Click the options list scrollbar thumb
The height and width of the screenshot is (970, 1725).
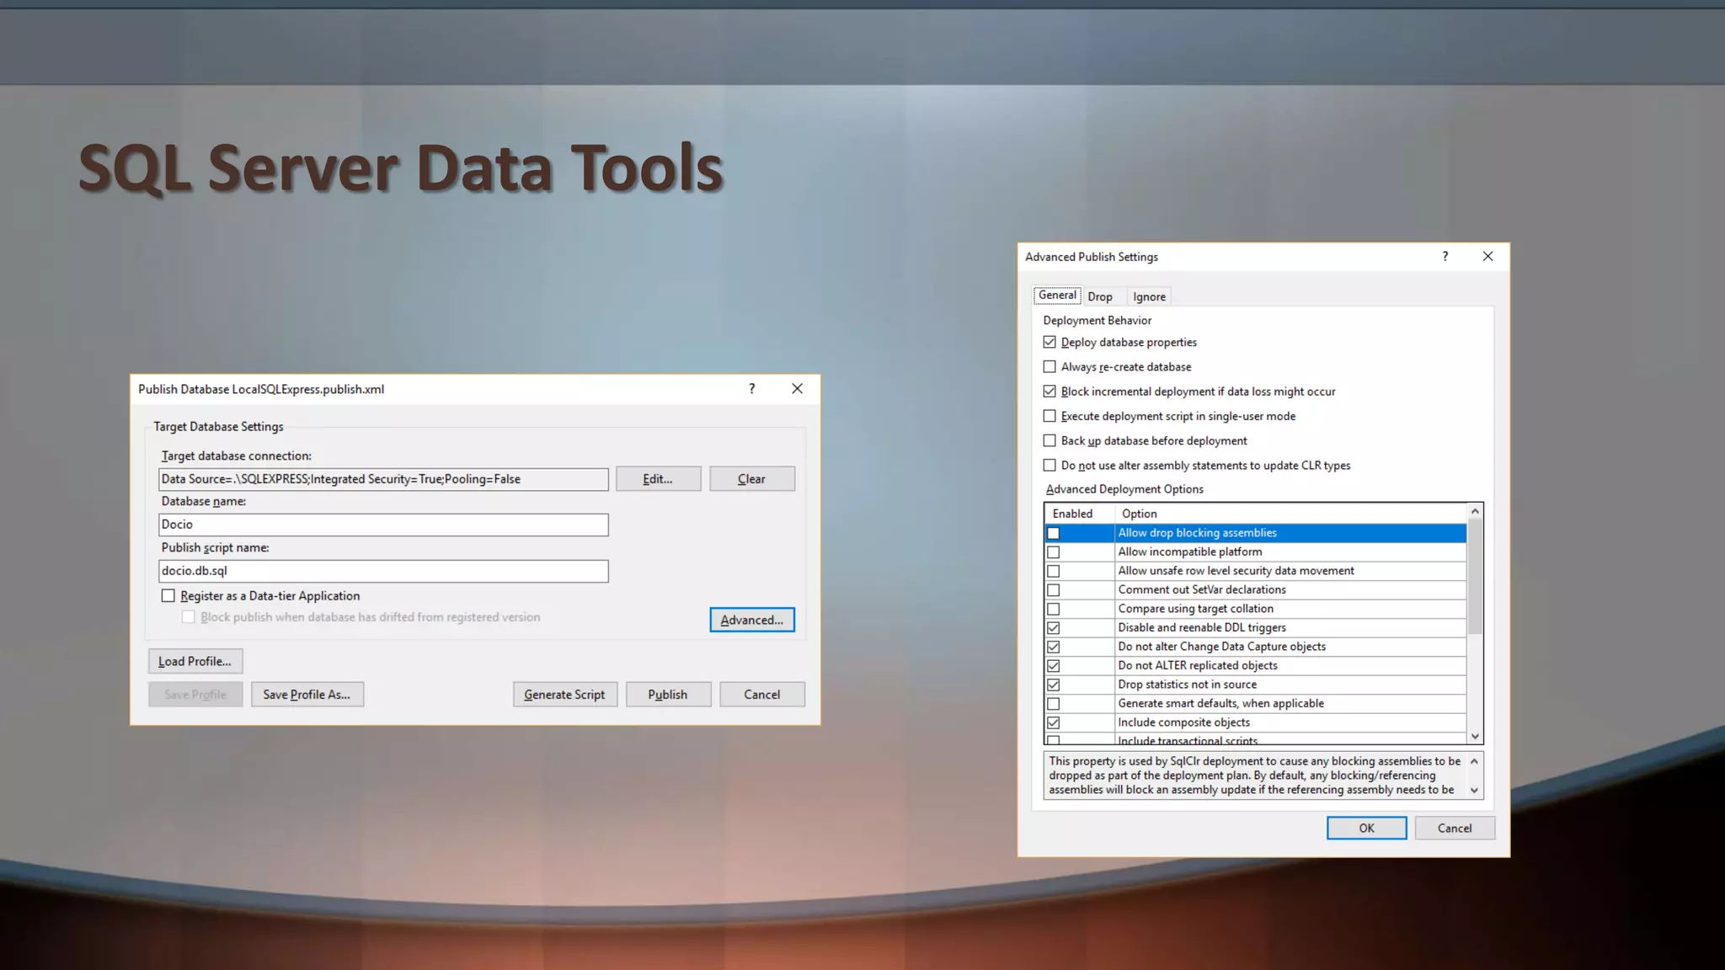pyautogui.click(x=1475, y=578)
